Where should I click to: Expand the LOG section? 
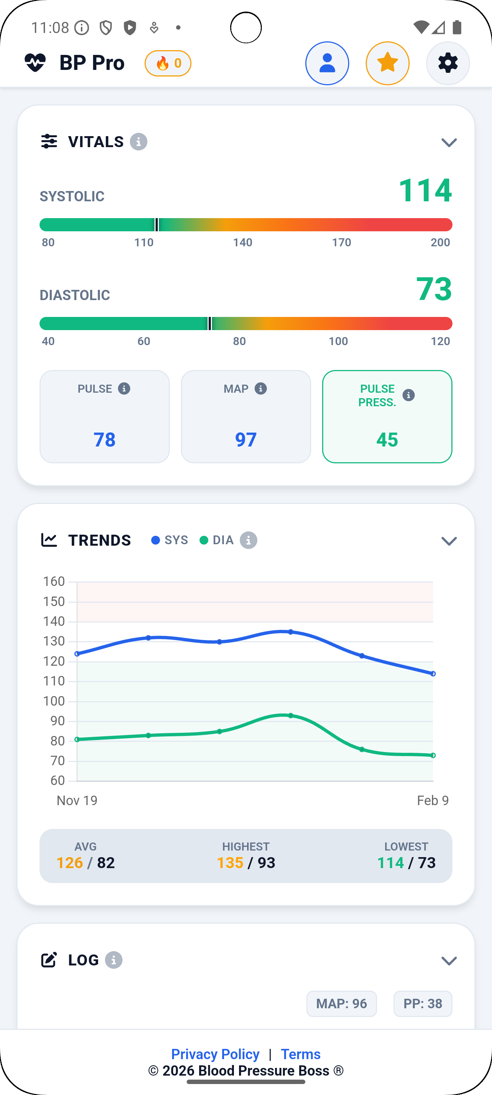pyautogui.click(x=450, y=960)
